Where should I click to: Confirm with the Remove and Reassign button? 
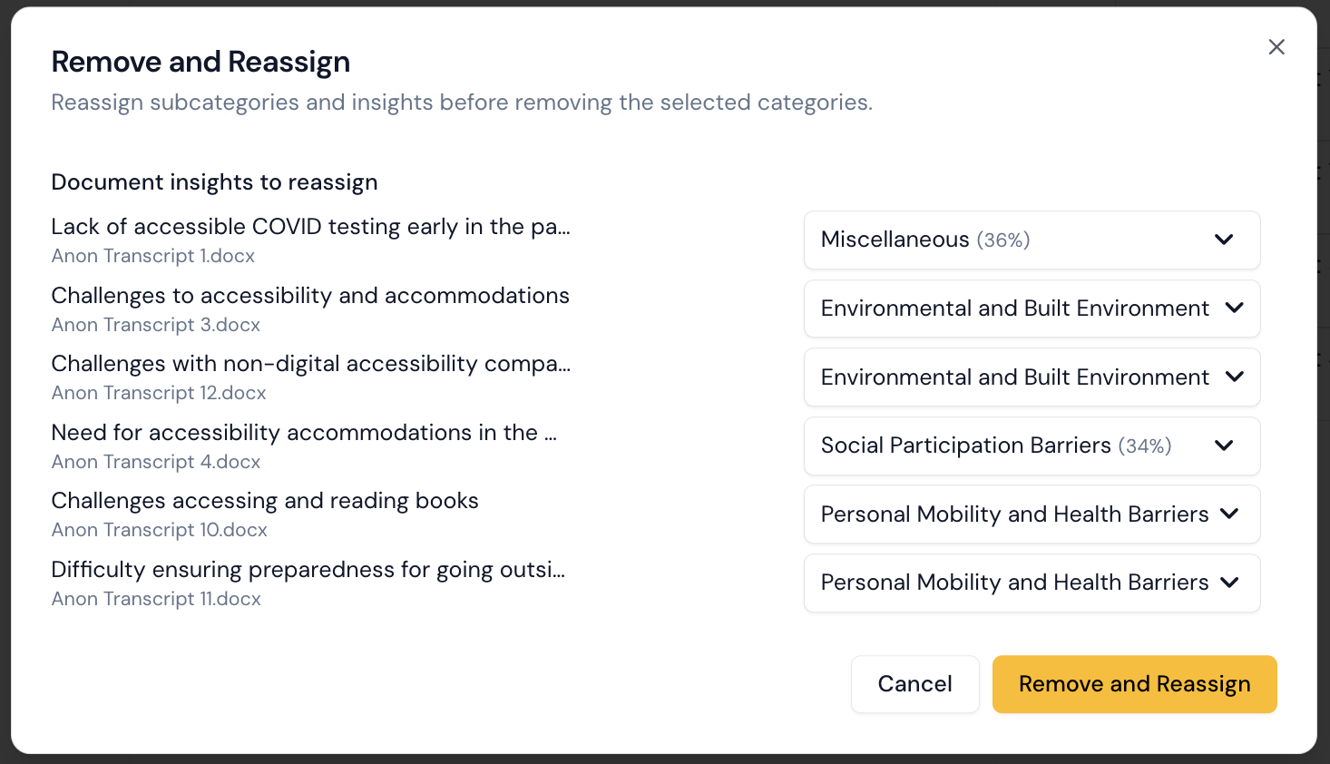coord(1134,683)
